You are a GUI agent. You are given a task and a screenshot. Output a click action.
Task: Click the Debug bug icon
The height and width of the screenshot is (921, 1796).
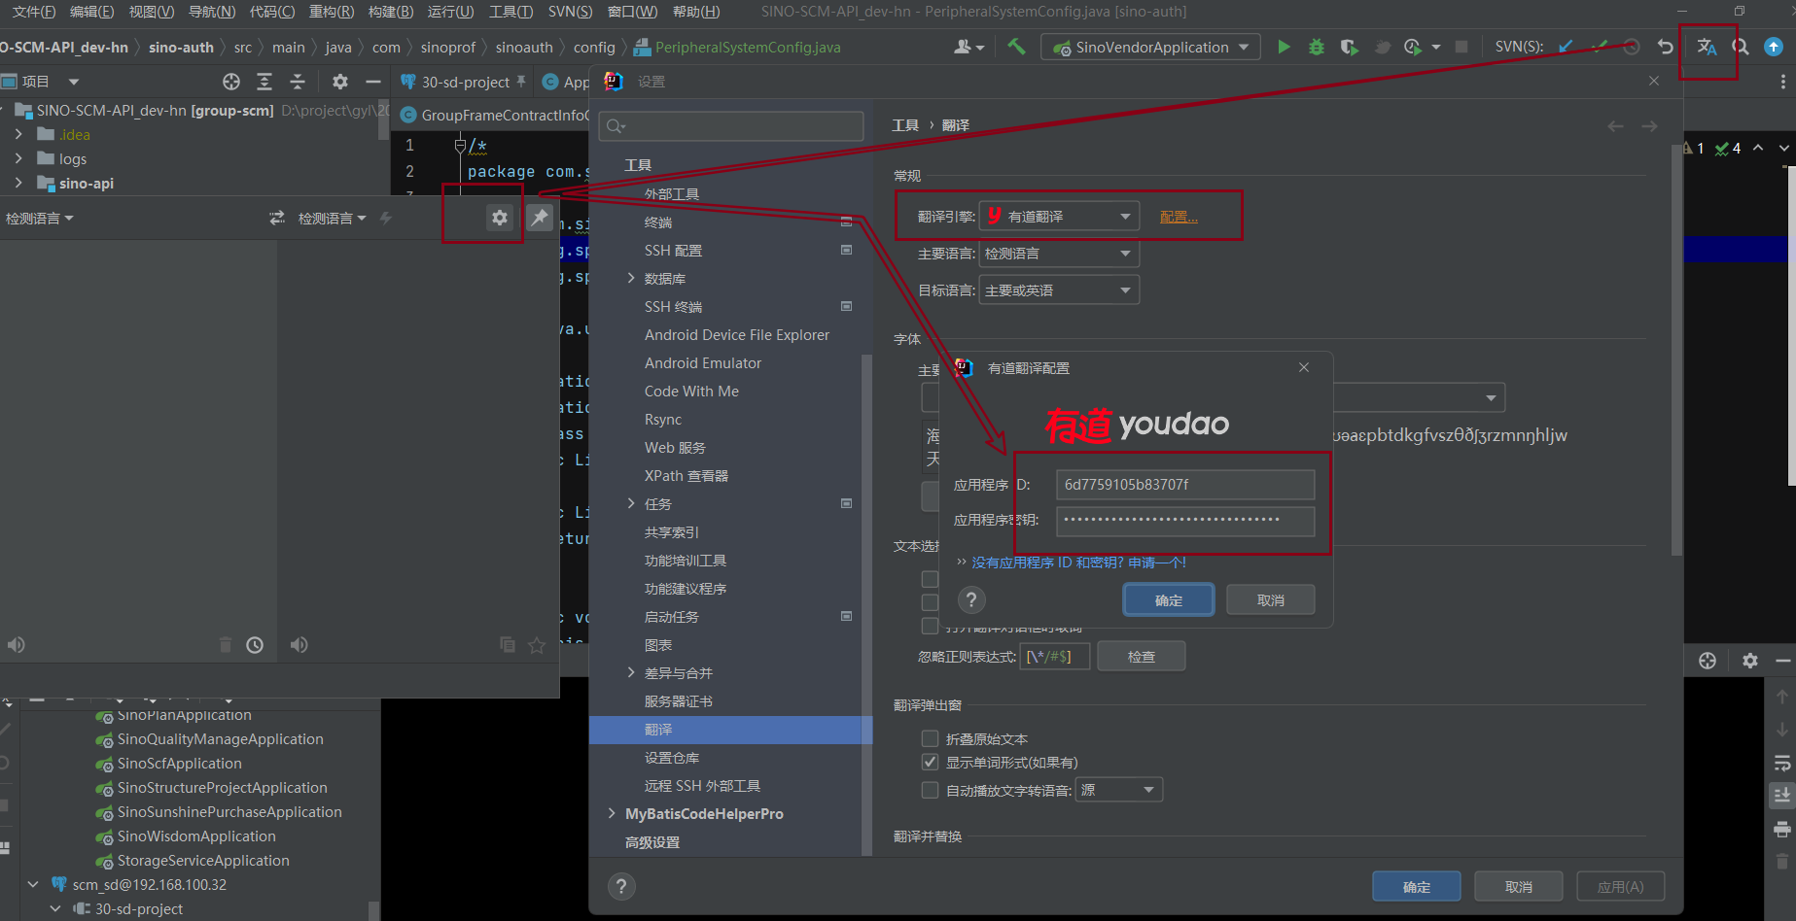tap(1316, 47)
